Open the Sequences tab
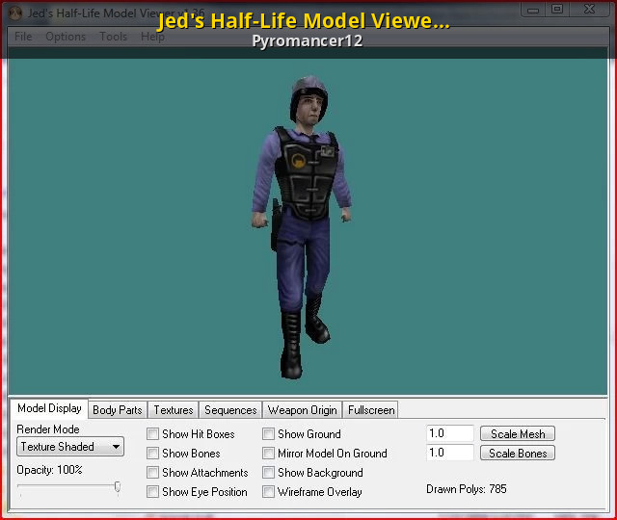This screenshot has height=520, width=617. (230, 410)
